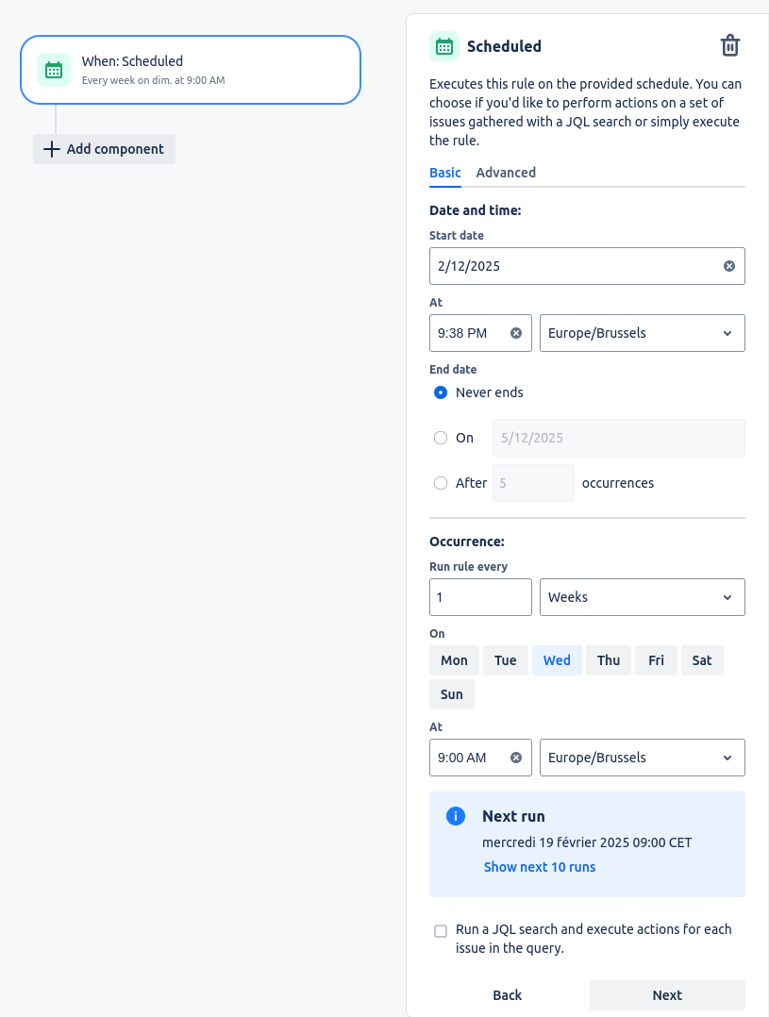The image size is (769, 1017).
Task: Toggle Fri day selection
Action: tap(656, 660)
